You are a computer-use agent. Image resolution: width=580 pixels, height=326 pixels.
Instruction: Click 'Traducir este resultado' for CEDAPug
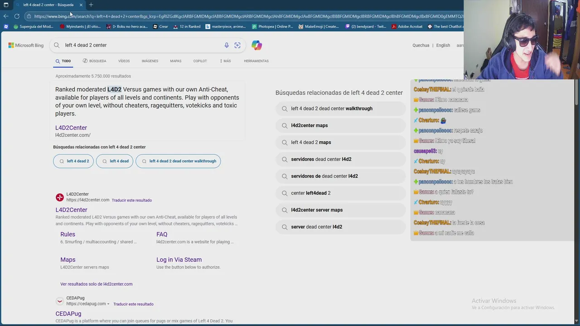coord(133,304)
